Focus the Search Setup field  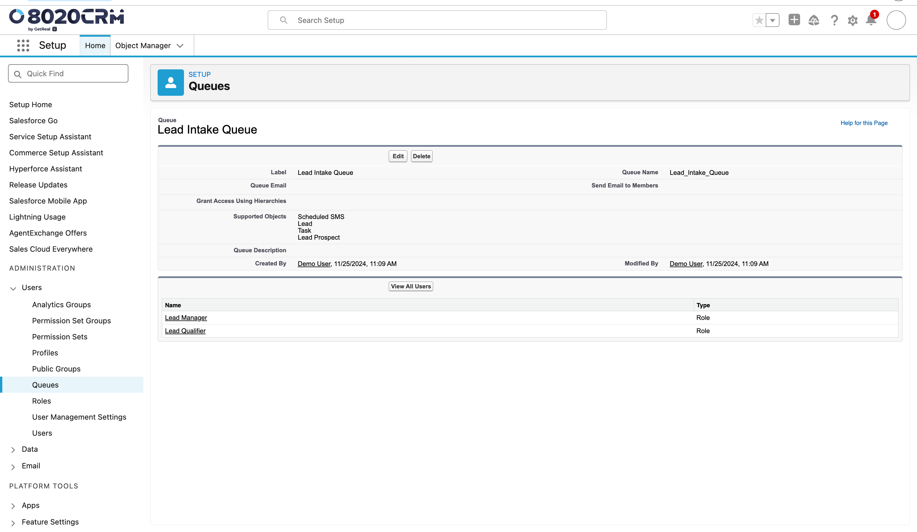(x=437, y=20)
